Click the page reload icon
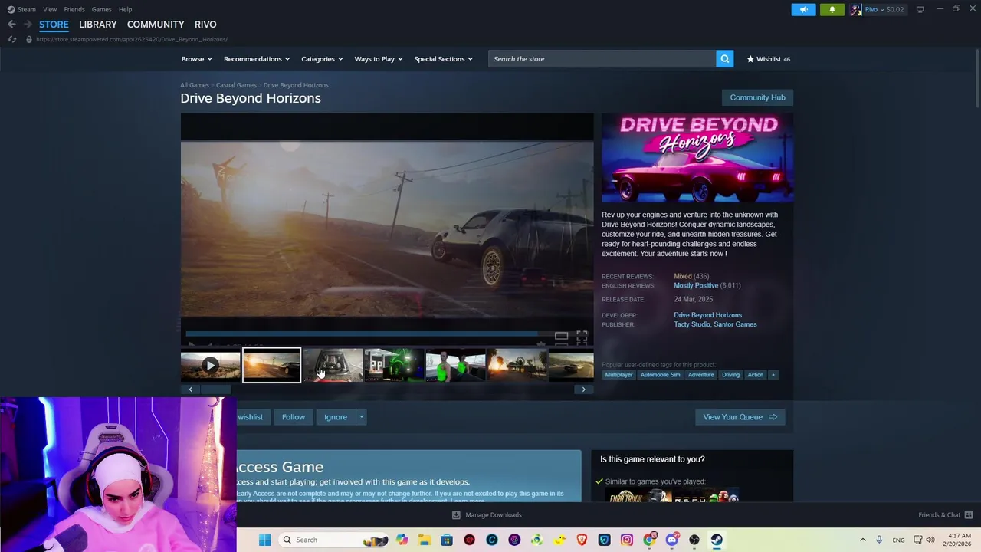 coord(11,39)
